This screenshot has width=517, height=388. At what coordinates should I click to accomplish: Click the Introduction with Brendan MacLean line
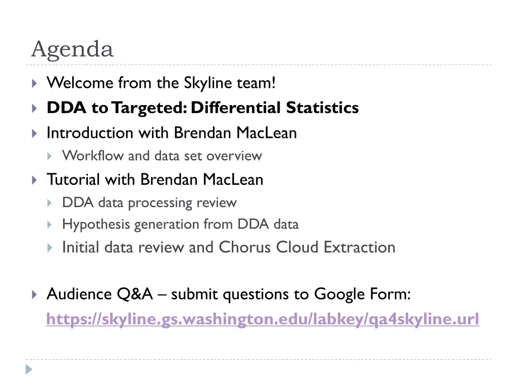(172, 133)
